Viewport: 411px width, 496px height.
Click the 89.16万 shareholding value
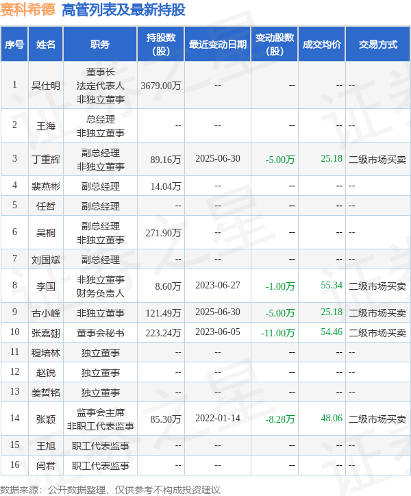point(166,159)
